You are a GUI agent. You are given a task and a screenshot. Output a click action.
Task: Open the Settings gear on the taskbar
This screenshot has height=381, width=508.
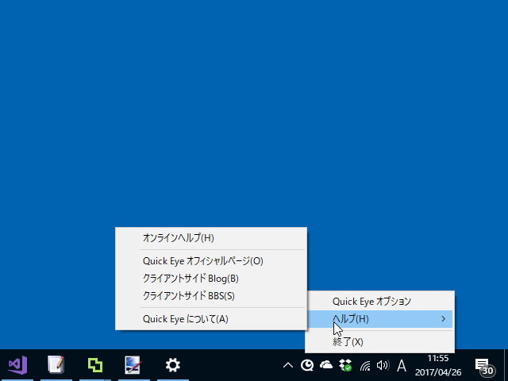coord(173,365)
